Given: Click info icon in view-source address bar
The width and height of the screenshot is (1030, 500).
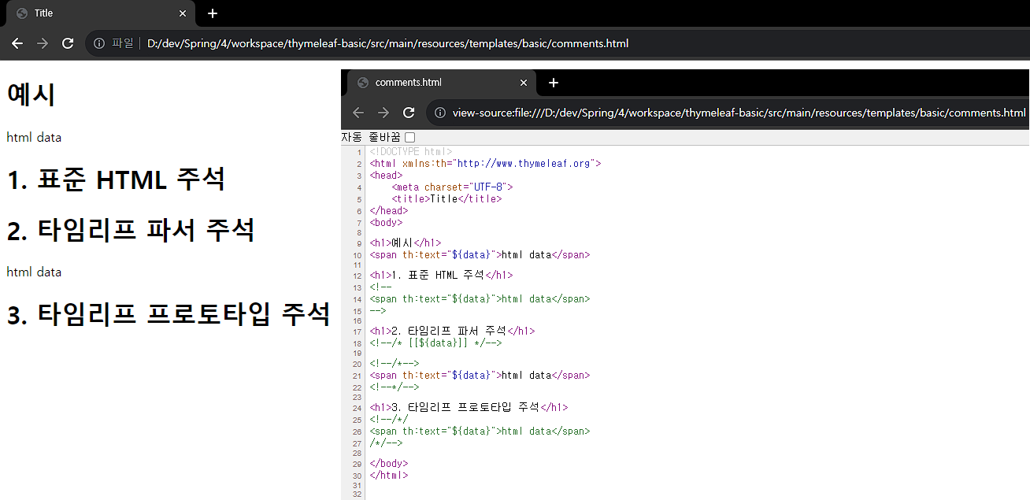Looking at the screenshot, I should click(440, 113).
